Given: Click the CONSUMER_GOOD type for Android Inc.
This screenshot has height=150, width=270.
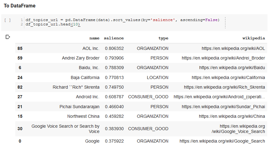Looking at the screenshot, I should click(x=148, y=97).
